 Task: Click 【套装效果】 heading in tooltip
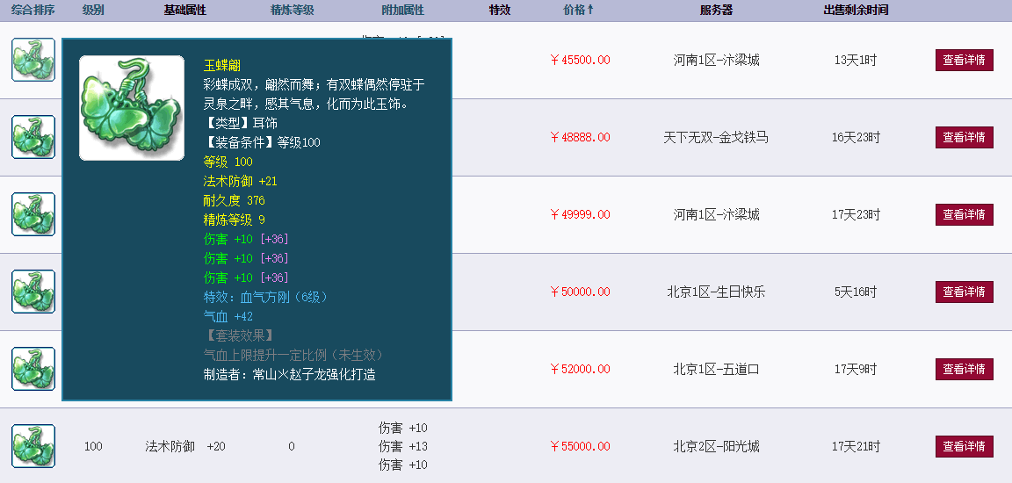(x=240, y=336)
